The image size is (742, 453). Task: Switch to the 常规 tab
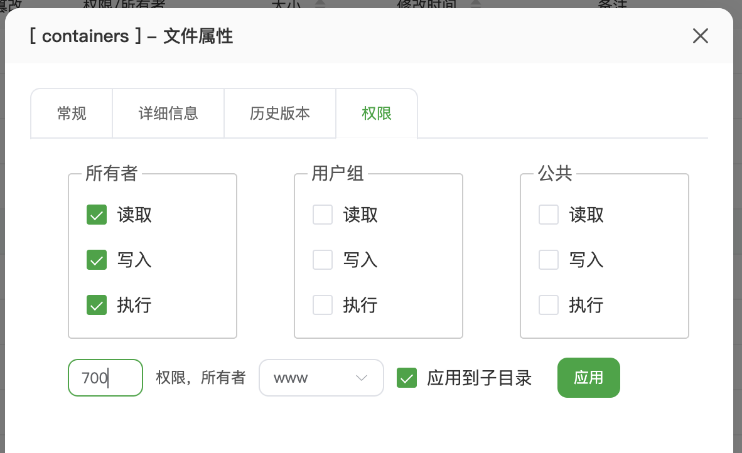pos(72,114)
